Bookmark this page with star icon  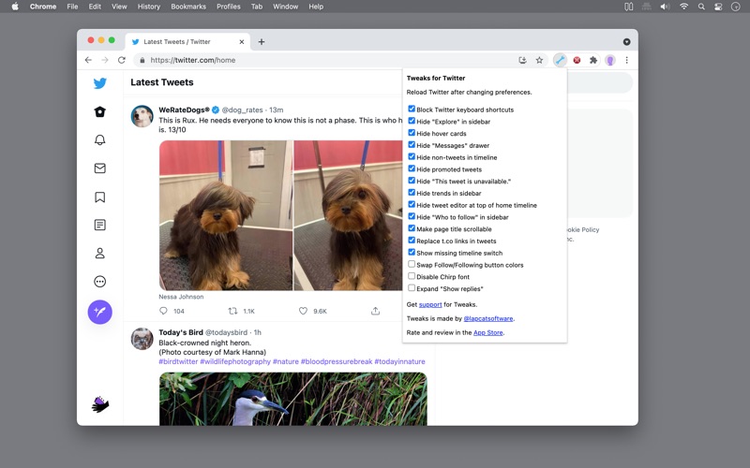(x=540, y=60)
